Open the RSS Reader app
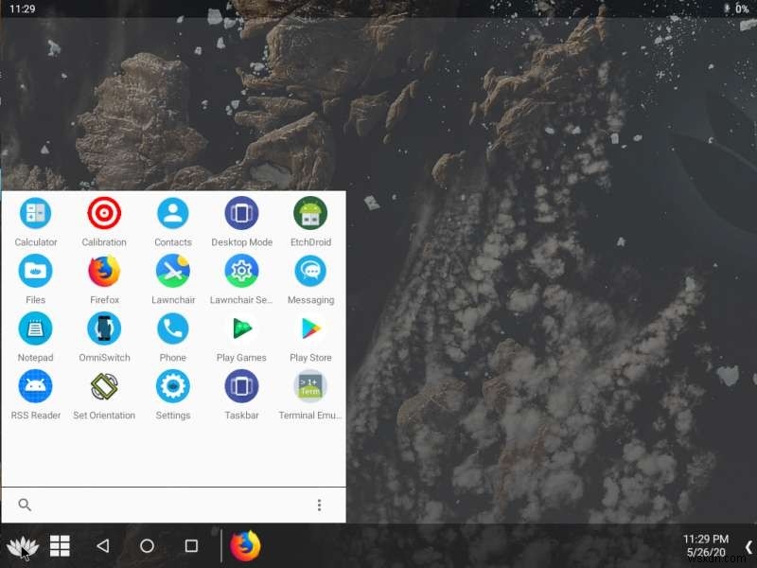This screenshot has width=757, height=568. [x=35, y=388]
